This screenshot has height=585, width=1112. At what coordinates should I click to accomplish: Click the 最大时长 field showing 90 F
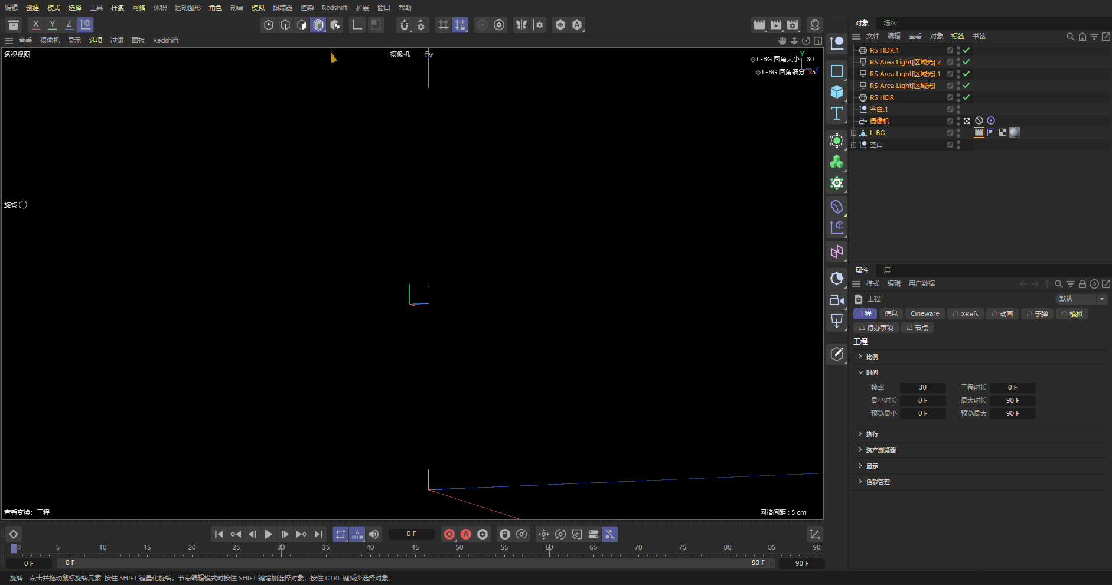1013,401
